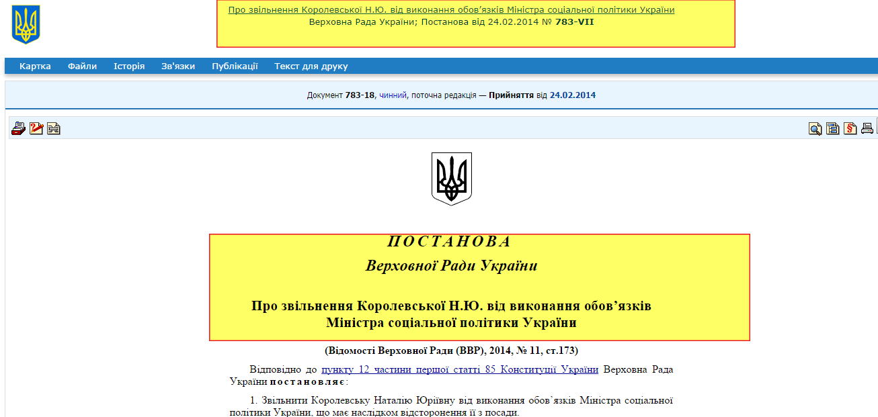Open Текст для друку view
The image size is (878, 417).
[310, 66]
